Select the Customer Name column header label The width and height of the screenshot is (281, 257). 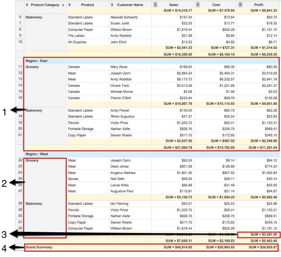(x=130, y=5)
